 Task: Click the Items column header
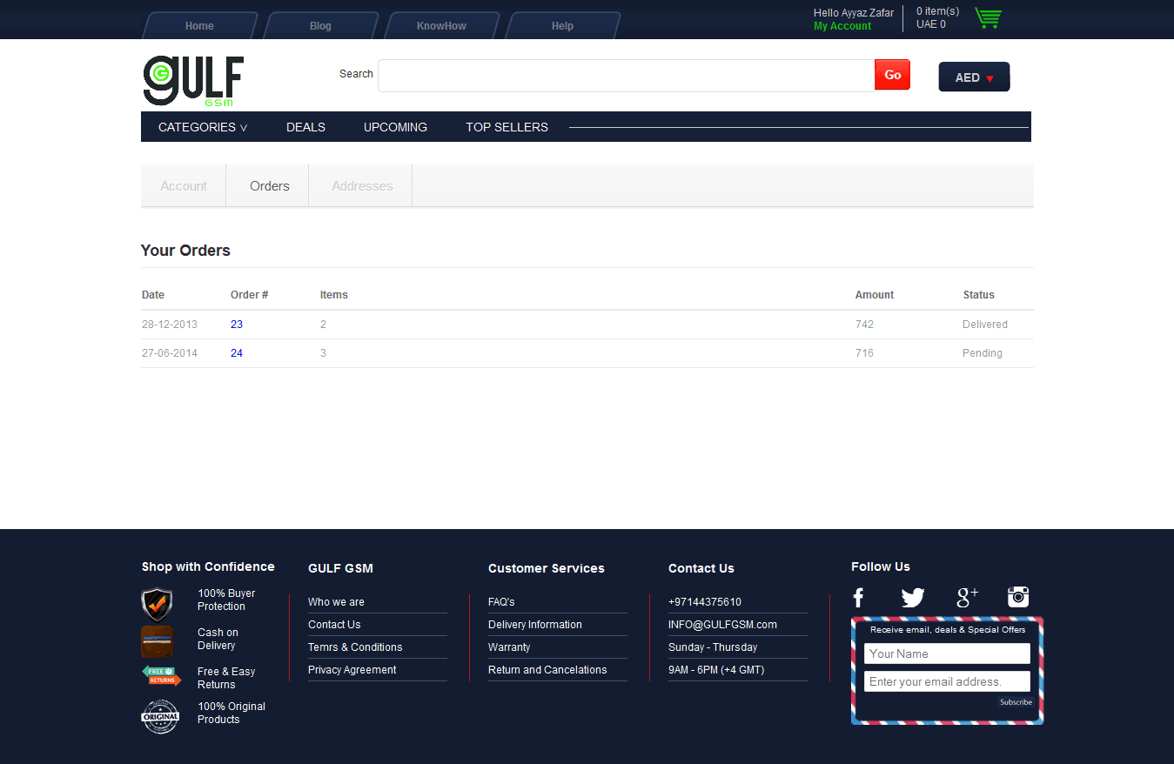click(x=334, y=295)
